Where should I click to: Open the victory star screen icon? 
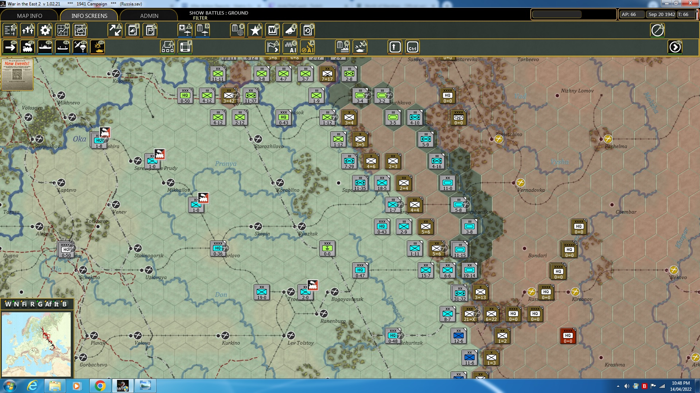[x=255, y=30]
